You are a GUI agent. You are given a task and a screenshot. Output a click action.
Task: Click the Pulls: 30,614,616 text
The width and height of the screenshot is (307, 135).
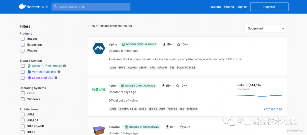[x=249, y=85]
